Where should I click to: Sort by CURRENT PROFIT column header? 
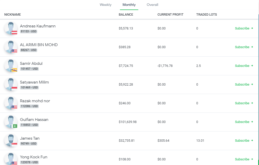[x=170, y=15]
